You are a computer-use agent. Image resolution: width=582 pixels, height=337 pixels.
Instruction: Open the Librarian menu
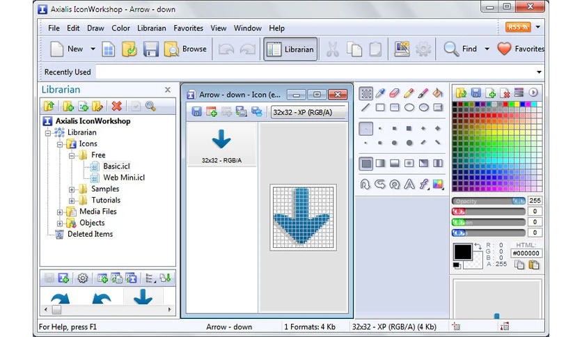[152, 29]
